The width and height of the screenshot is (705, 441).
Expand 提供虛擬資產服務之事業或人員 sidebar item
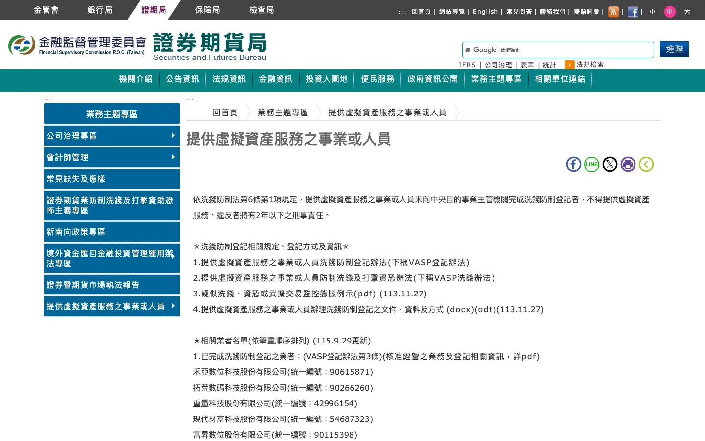point(112,306)
